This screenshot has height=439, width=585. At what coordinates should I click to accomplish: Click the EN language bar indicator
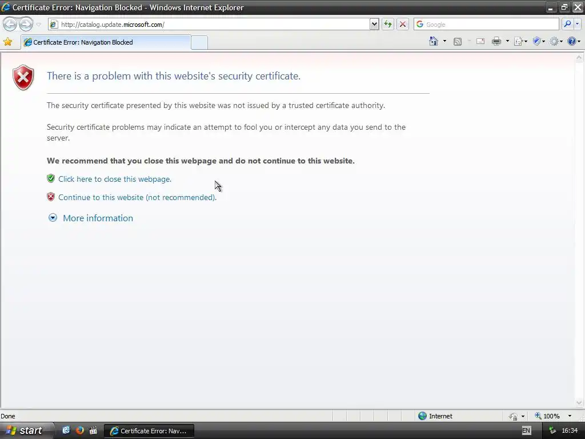[526, 430]
